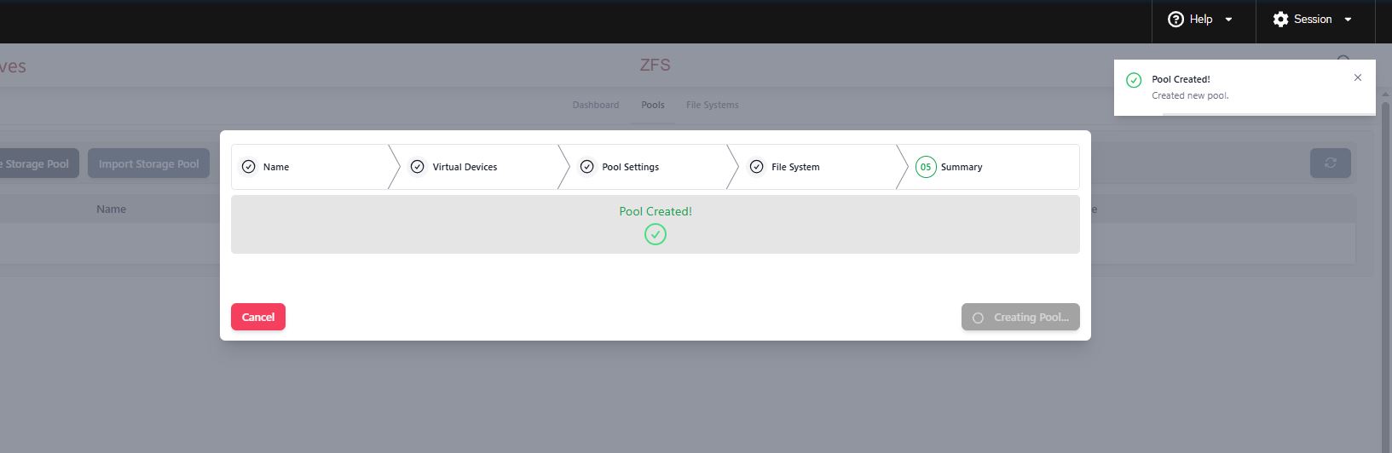1392x453 pixels.
Task: Click the spinner icon in Creating Pool button
Action: 979,318
